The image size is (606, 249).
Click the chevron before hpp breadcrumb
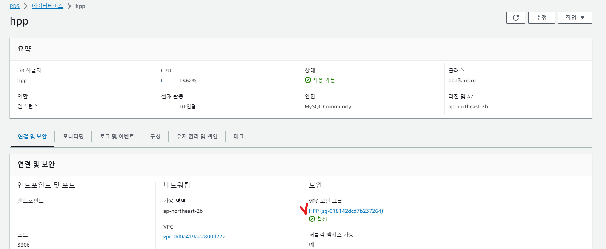69,6
